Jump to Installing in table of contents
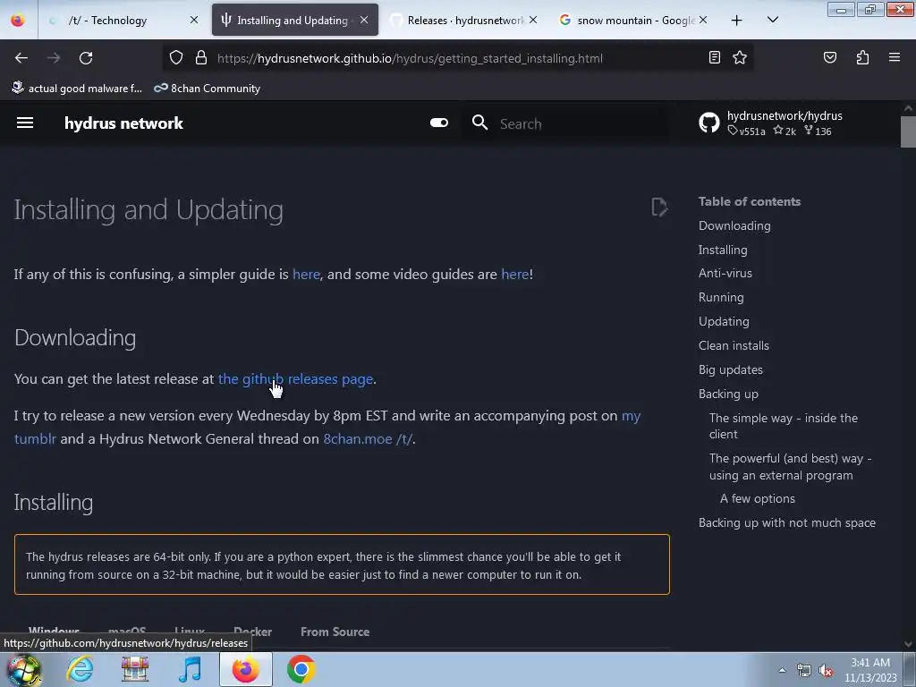 coord(723,250)
